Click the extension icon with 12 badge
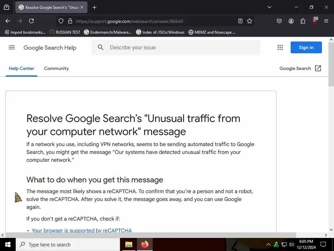334x251 pixels. 315,20
